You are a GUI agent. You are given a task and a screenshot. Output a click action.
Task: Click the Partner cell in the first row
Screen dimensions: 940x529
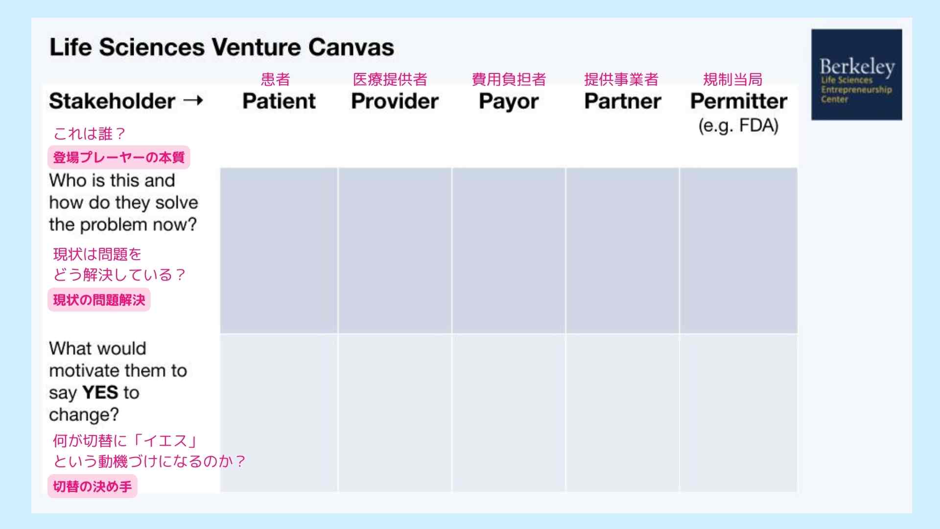[623, 250]
